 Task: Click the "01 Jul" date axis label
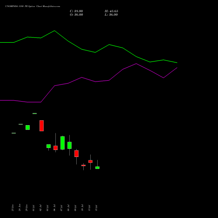(34, 208)
